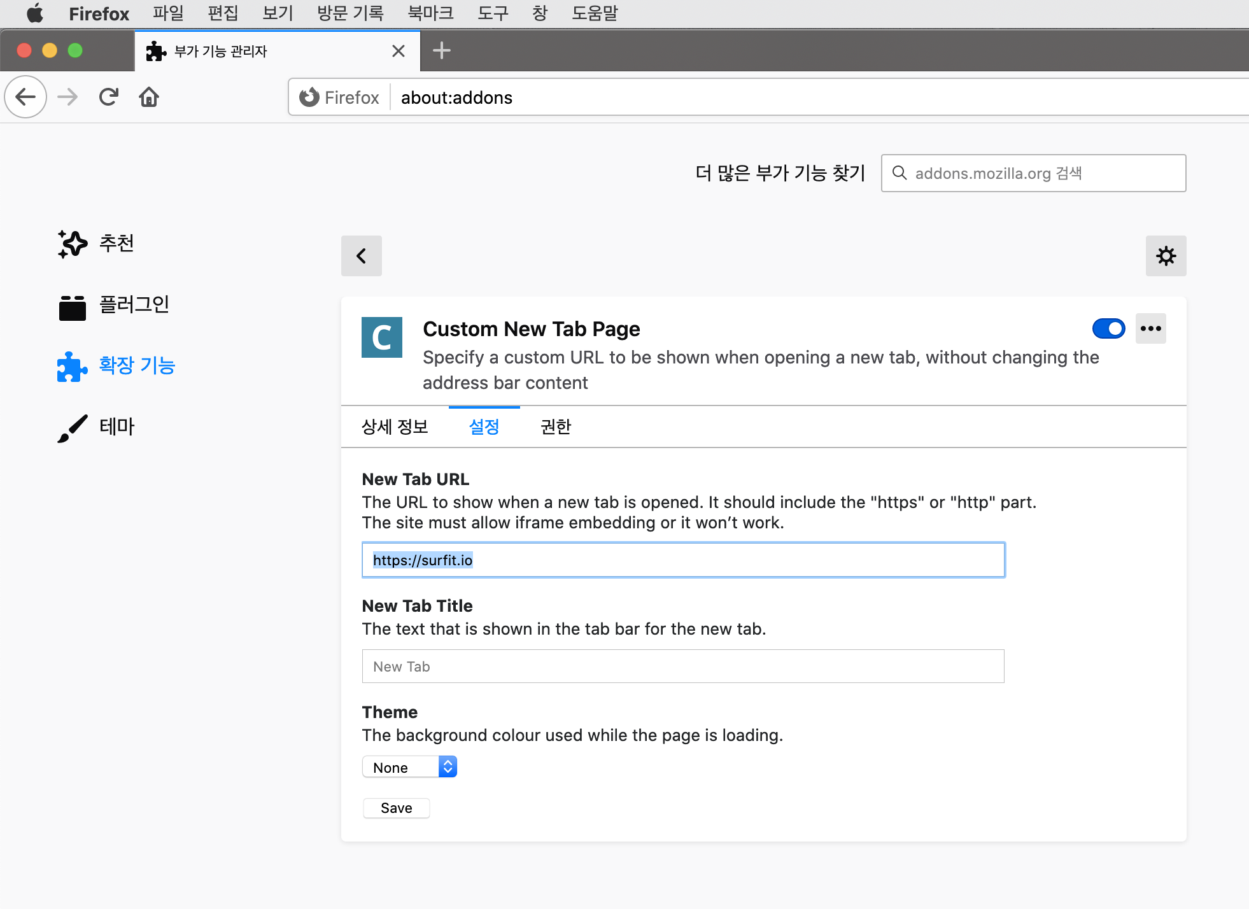Switch to the 상세 정보 tab
The image size is (1249, 909).
point(395,426)
